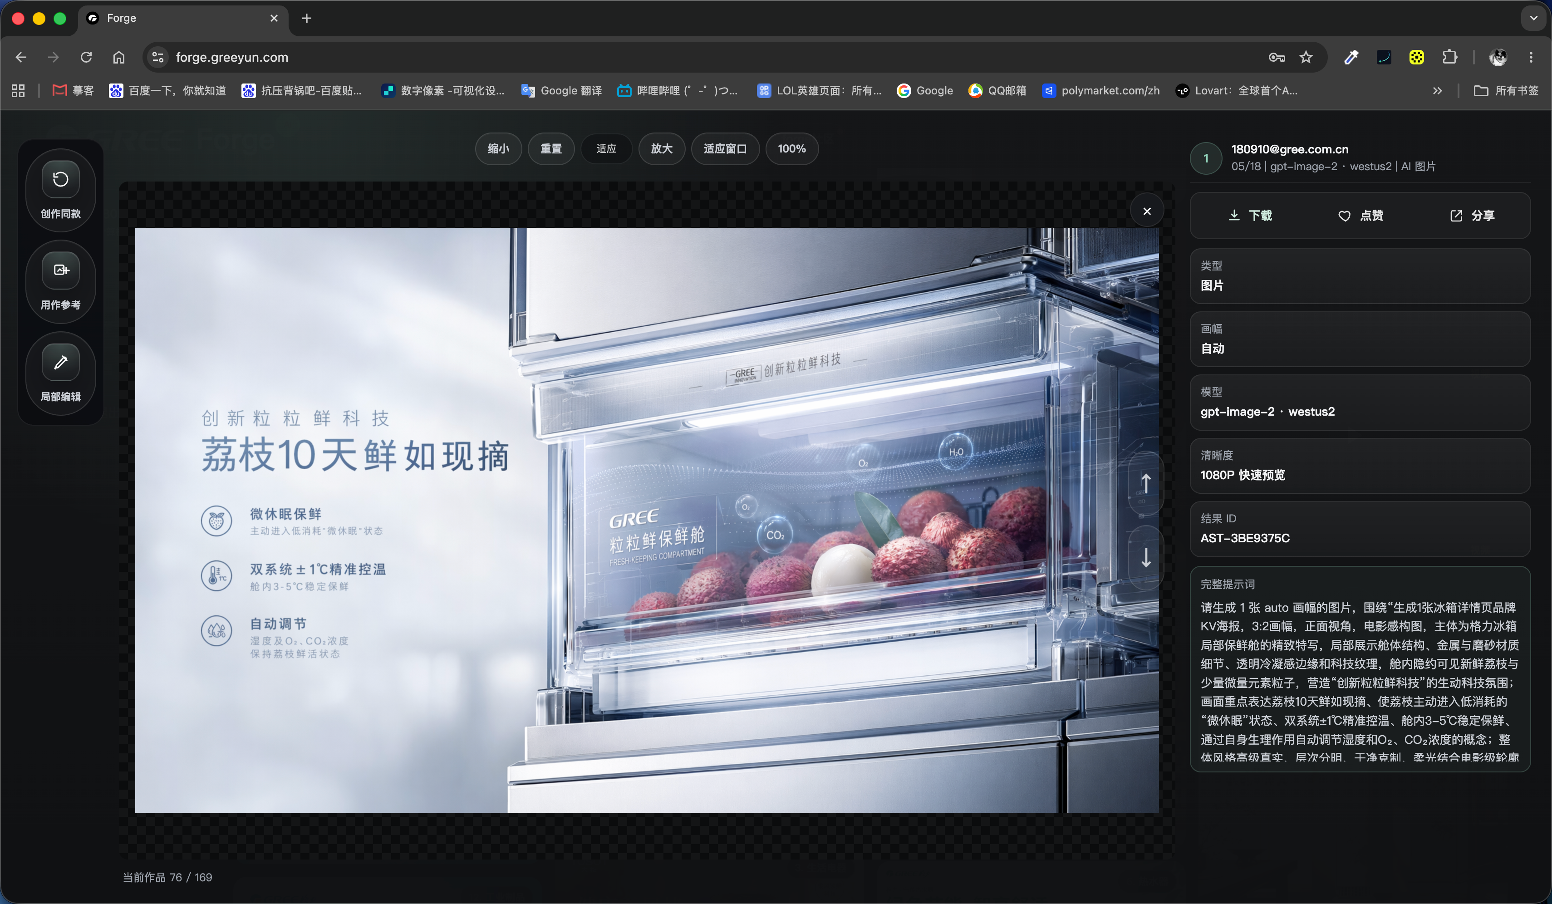The image size is (1552, 904).
Task: Open the 哔哩哔哩 bookmark
Action: (x=678, y=90)
